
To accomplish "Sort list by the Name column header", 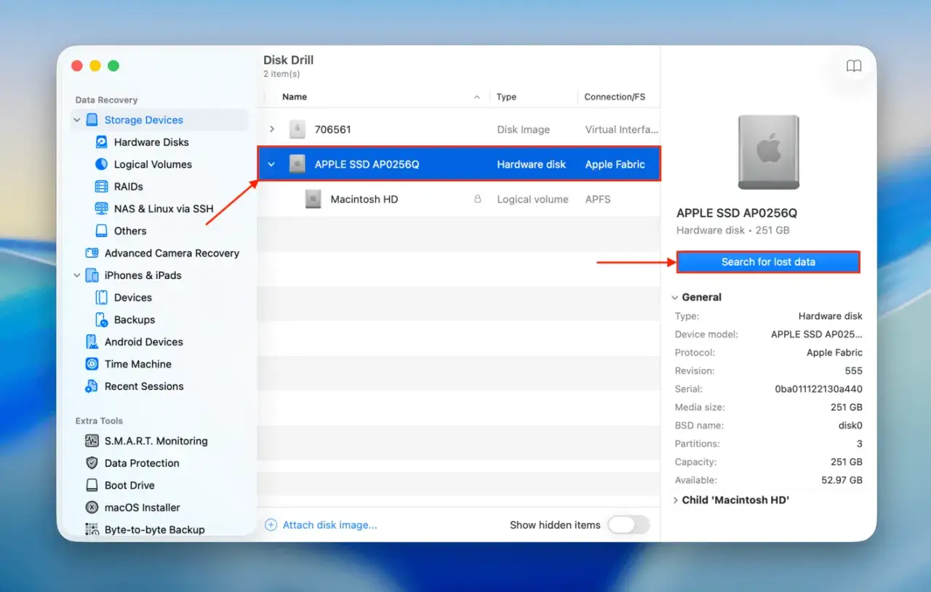I will tap(295, 97).
